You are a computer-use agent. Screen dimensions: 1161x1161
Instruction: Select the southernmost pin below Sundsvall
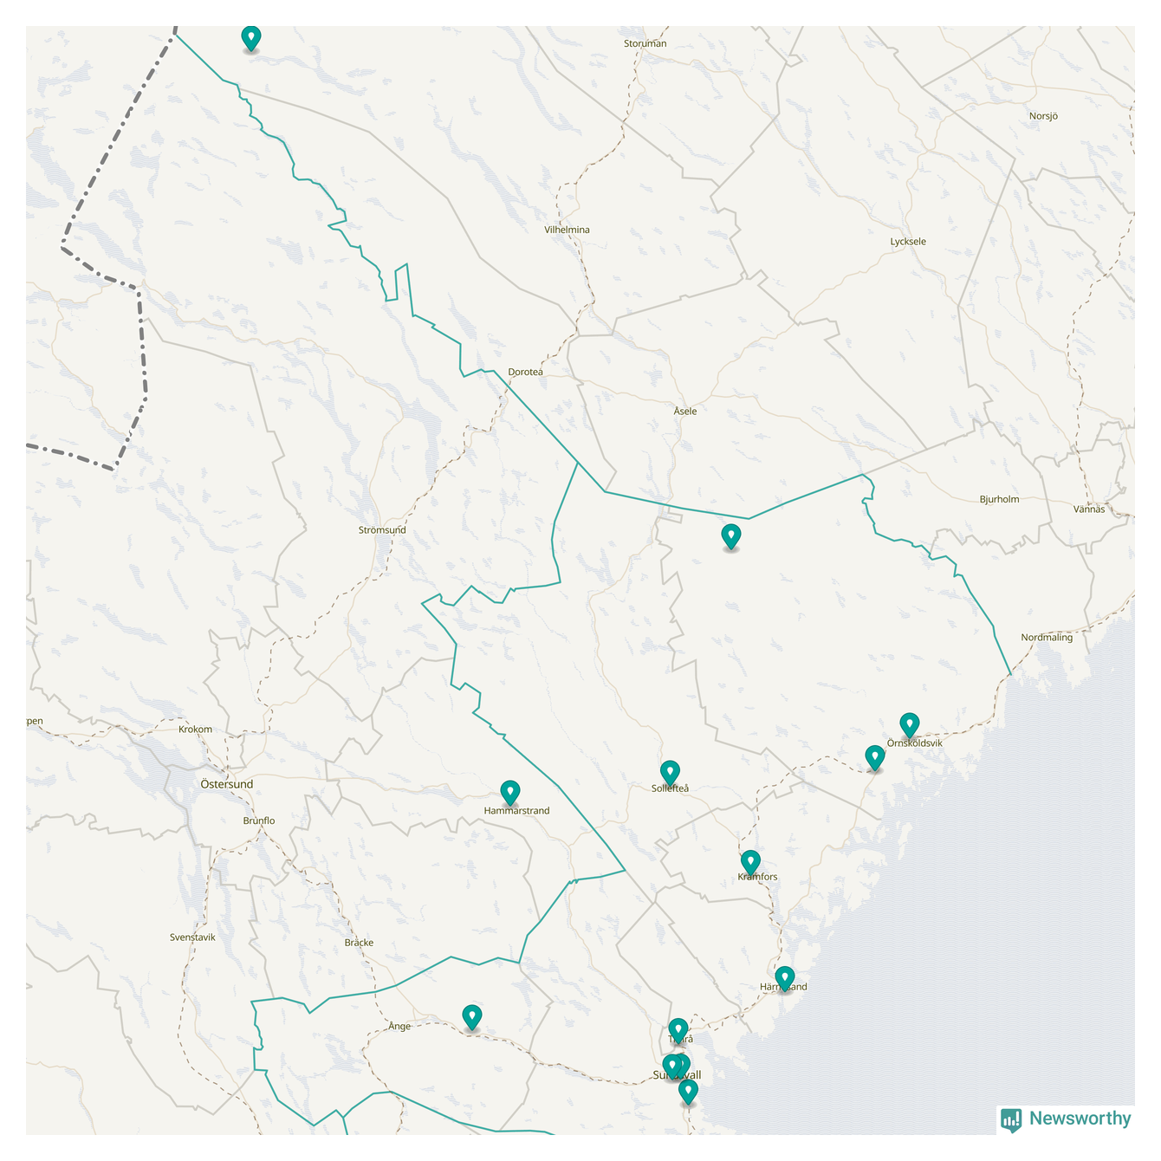[688, 1091]
